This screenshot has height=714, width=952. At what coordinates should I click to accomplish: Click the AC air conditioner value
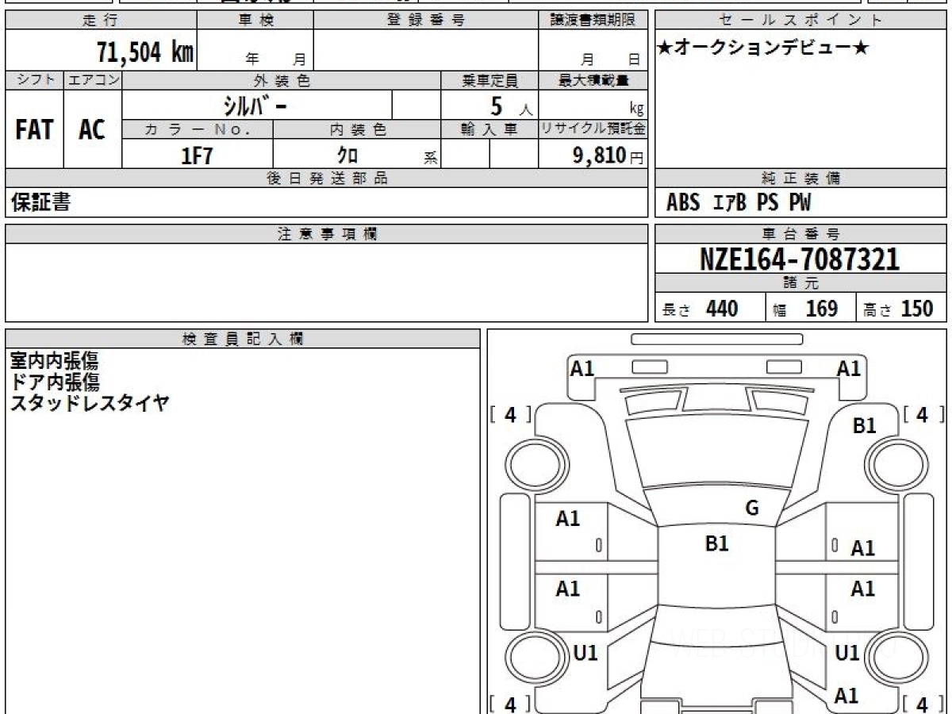point(92,129)
